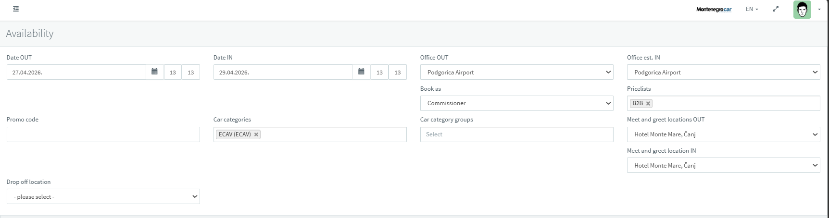Click the Date OUT text field

click(x=76, y=72)
